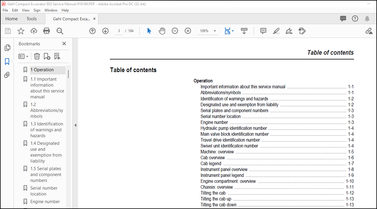Close the Gehl Compact Excavator document tab
Viewport: 377px width, 209px height.
click(94, 19)
